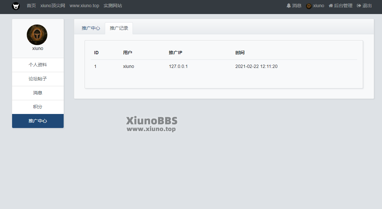Open the 实测网站 navigation link
Image resolution: width=382 pixels, height=209 pixels.
tap(113, 6)
